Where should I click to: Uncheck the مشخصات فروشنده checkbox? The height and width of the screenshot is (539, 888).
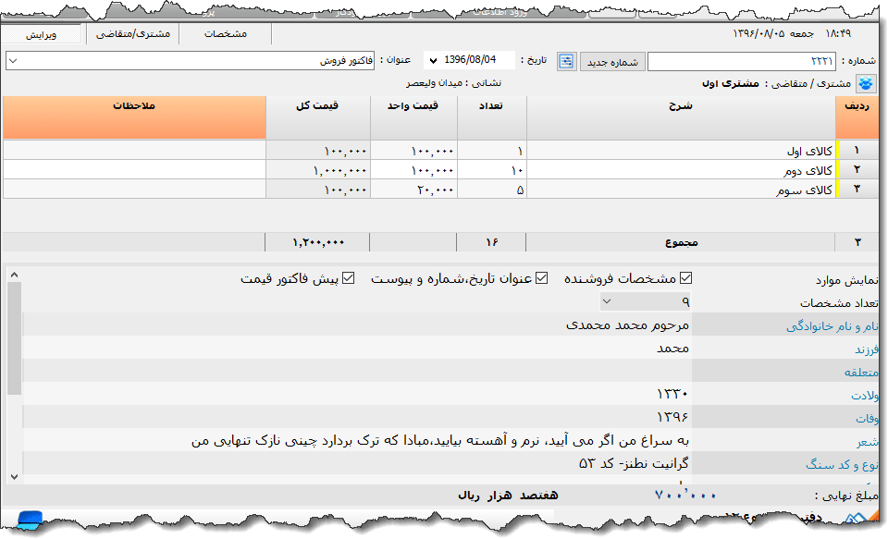point(687,276)
